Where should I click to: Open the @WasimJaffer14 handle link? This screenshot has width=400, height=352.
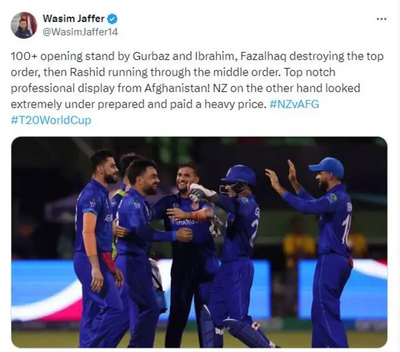(80, 32)
